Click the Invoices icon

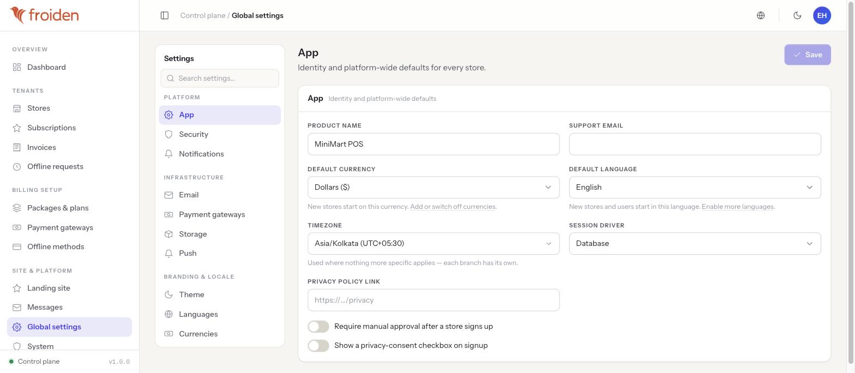click(x=17, y=147)
